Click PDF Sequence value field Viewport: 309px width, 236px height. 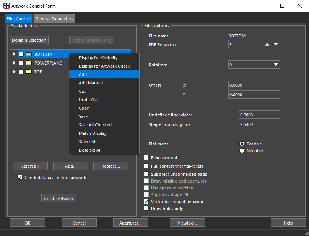[246, 44]
